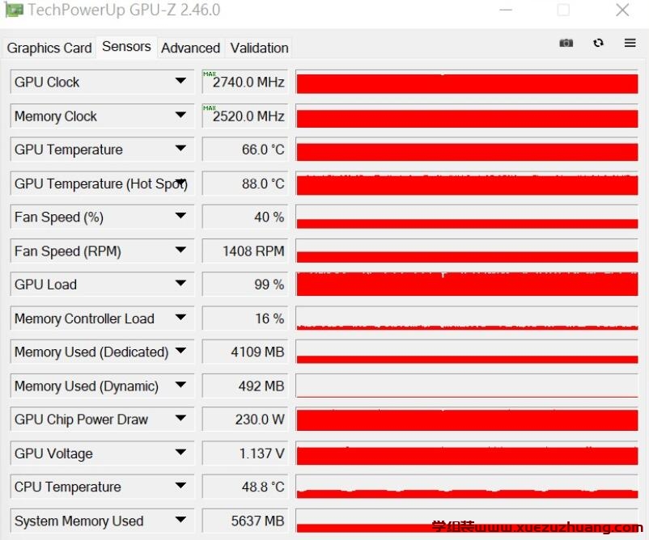The image size is (649, 540).
Task: Click the GPU-Z app icon in title bar
Action: (14, 11)
